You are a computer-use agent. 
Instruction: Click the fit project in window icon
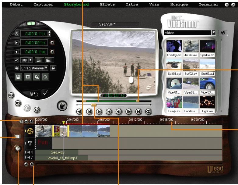21,121
